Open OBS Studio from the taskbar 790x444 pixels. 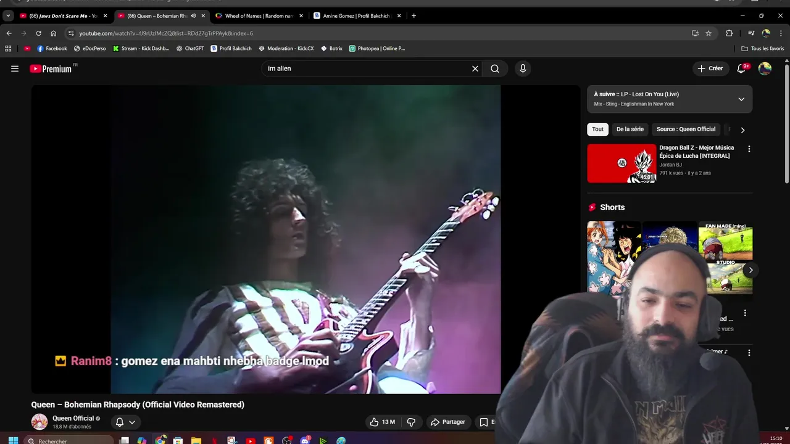click(287, 440)
